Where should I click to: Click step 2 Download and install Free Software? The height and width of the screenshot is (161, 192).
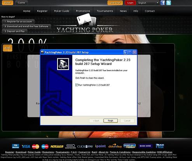point(26,26)
